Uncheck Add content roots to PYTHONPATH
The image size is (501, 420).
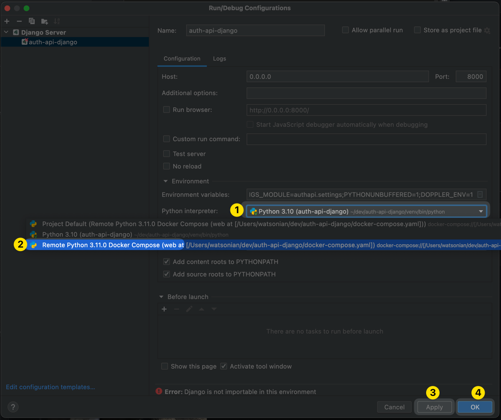tap(167, 262)
